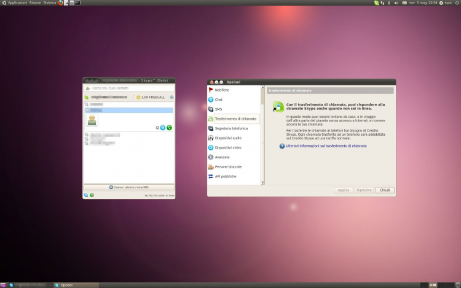Select Trasferimento di chiamata category
The image size is (461, 288).
click(x=235, y=119)
